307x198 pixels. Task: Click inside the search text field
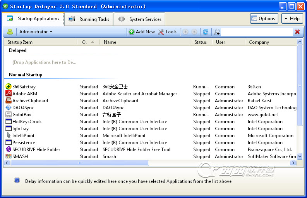256,32
